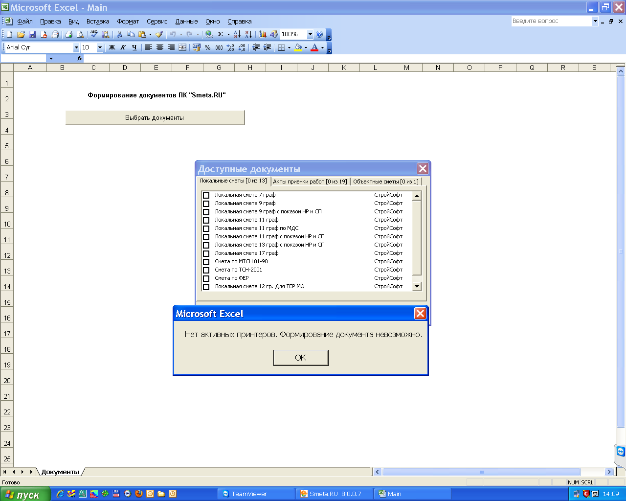Click the Insert Hyperlink globe icon
This screenshot has width=626, height=501.
209,34
